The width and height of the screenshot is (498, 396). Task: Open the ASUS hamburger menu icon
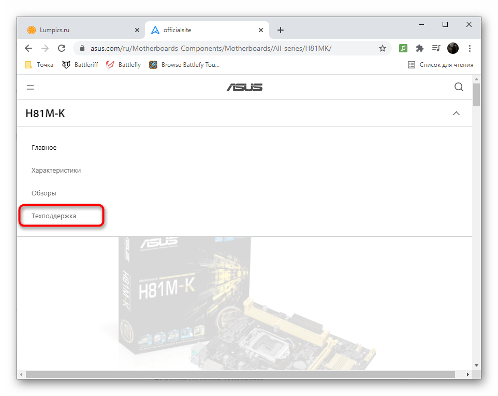click(30, 87)
